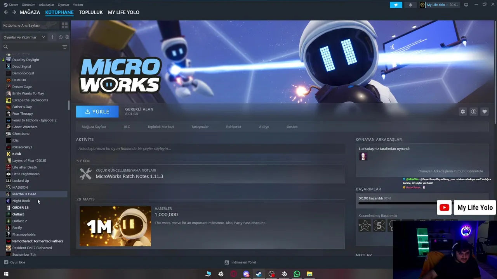Open File Explorer from taskbar

[309, 274]
